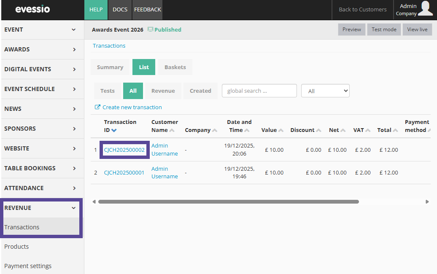The width and height of the screenshot is (437, 274).
Task: Sort by VAT column arrow
Action: 368,130
